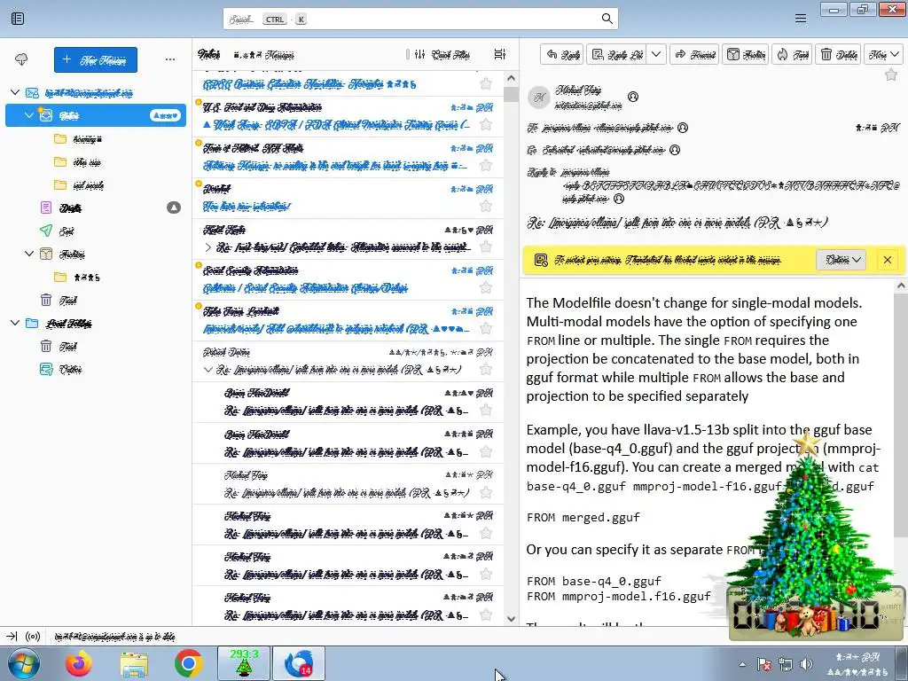This screenshot has height=681, width=908.
Task: Toggle the Quick Filter bar
Action: 442,54
